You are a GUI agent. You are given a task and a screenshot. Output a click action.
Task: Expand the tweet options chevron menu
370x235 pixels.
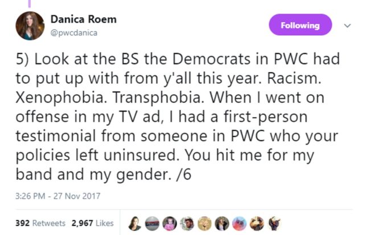click(x=348, y=26)
